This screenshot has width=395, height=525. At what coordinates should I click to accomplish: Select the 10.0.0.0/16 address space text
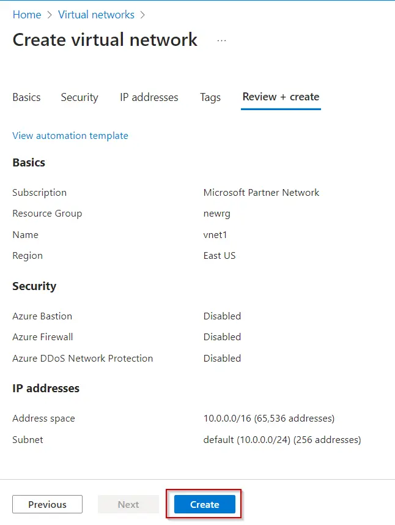(x=268, y=419)
